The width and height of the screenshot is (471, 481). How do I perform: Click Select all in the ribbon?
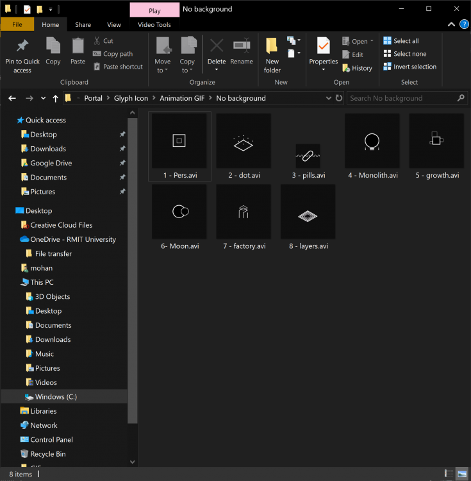click(401, 41)
